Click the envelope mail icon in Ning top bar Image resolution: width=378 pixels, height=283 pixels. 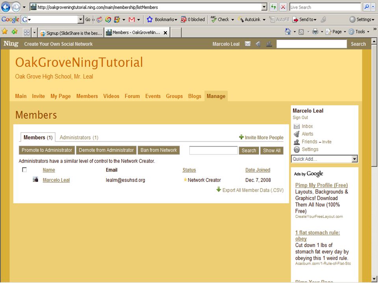coord(248,44)
